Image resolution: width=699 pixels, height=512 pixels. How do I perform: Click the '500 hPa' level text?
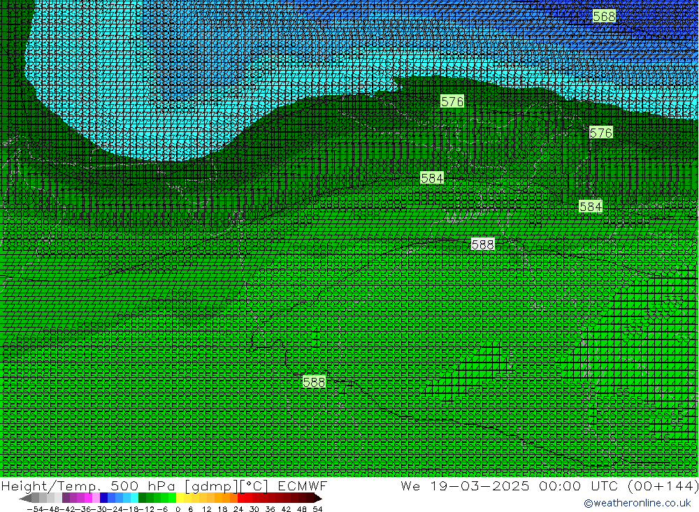coord(143,485)
